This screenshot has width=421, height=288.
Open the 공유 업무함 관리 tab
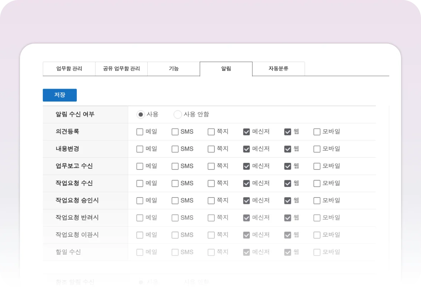pos(121,69)
